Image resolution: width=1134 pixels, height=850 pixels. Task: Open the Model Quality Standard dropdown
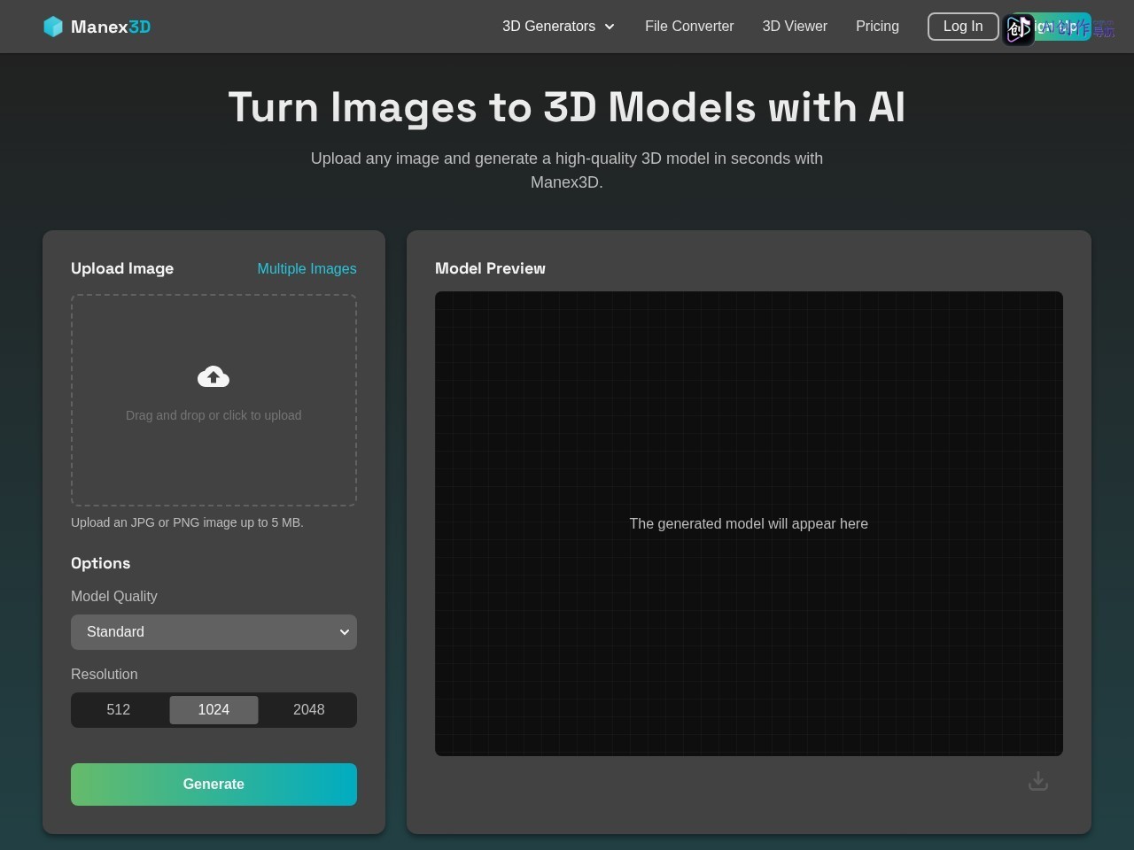(214, 632)
